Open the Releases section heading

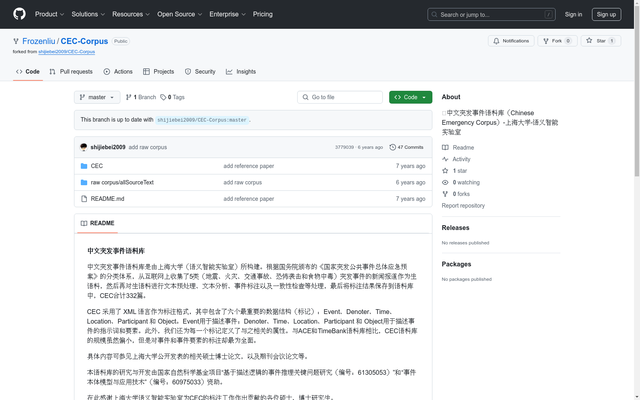(x=456, y=228)
